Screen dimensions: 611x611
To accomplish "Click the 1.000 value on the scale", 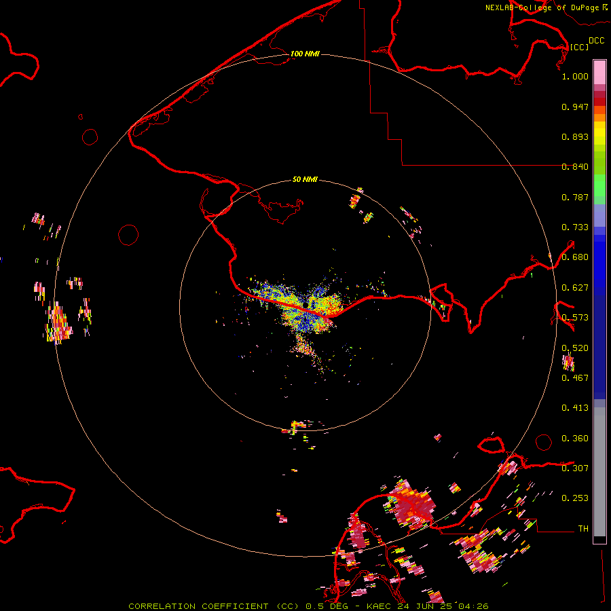I will pos(575,76).
